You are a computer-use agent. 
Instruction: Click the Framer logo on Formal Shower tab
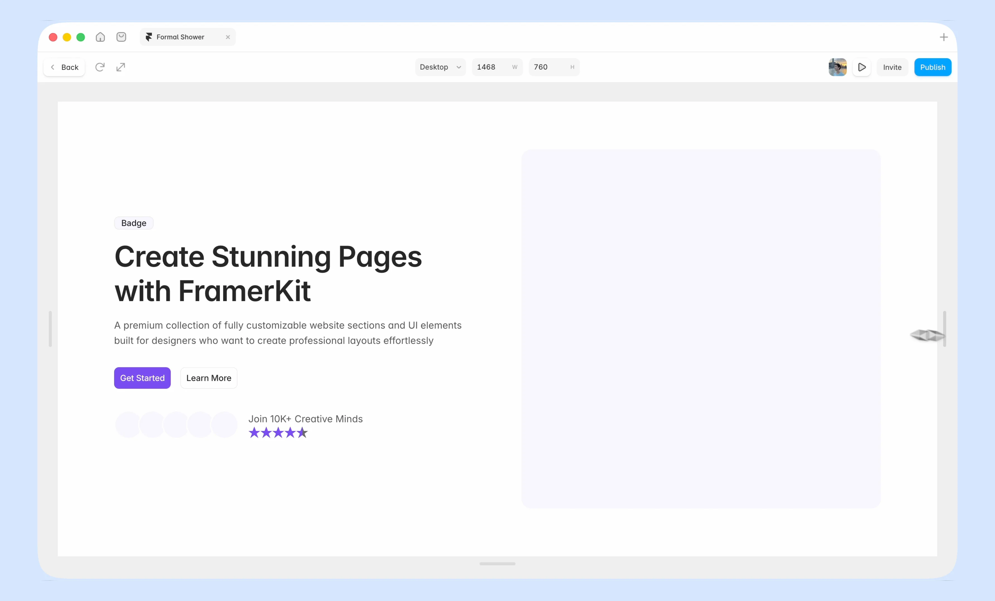pyautogui.click(x=148, y=37)
